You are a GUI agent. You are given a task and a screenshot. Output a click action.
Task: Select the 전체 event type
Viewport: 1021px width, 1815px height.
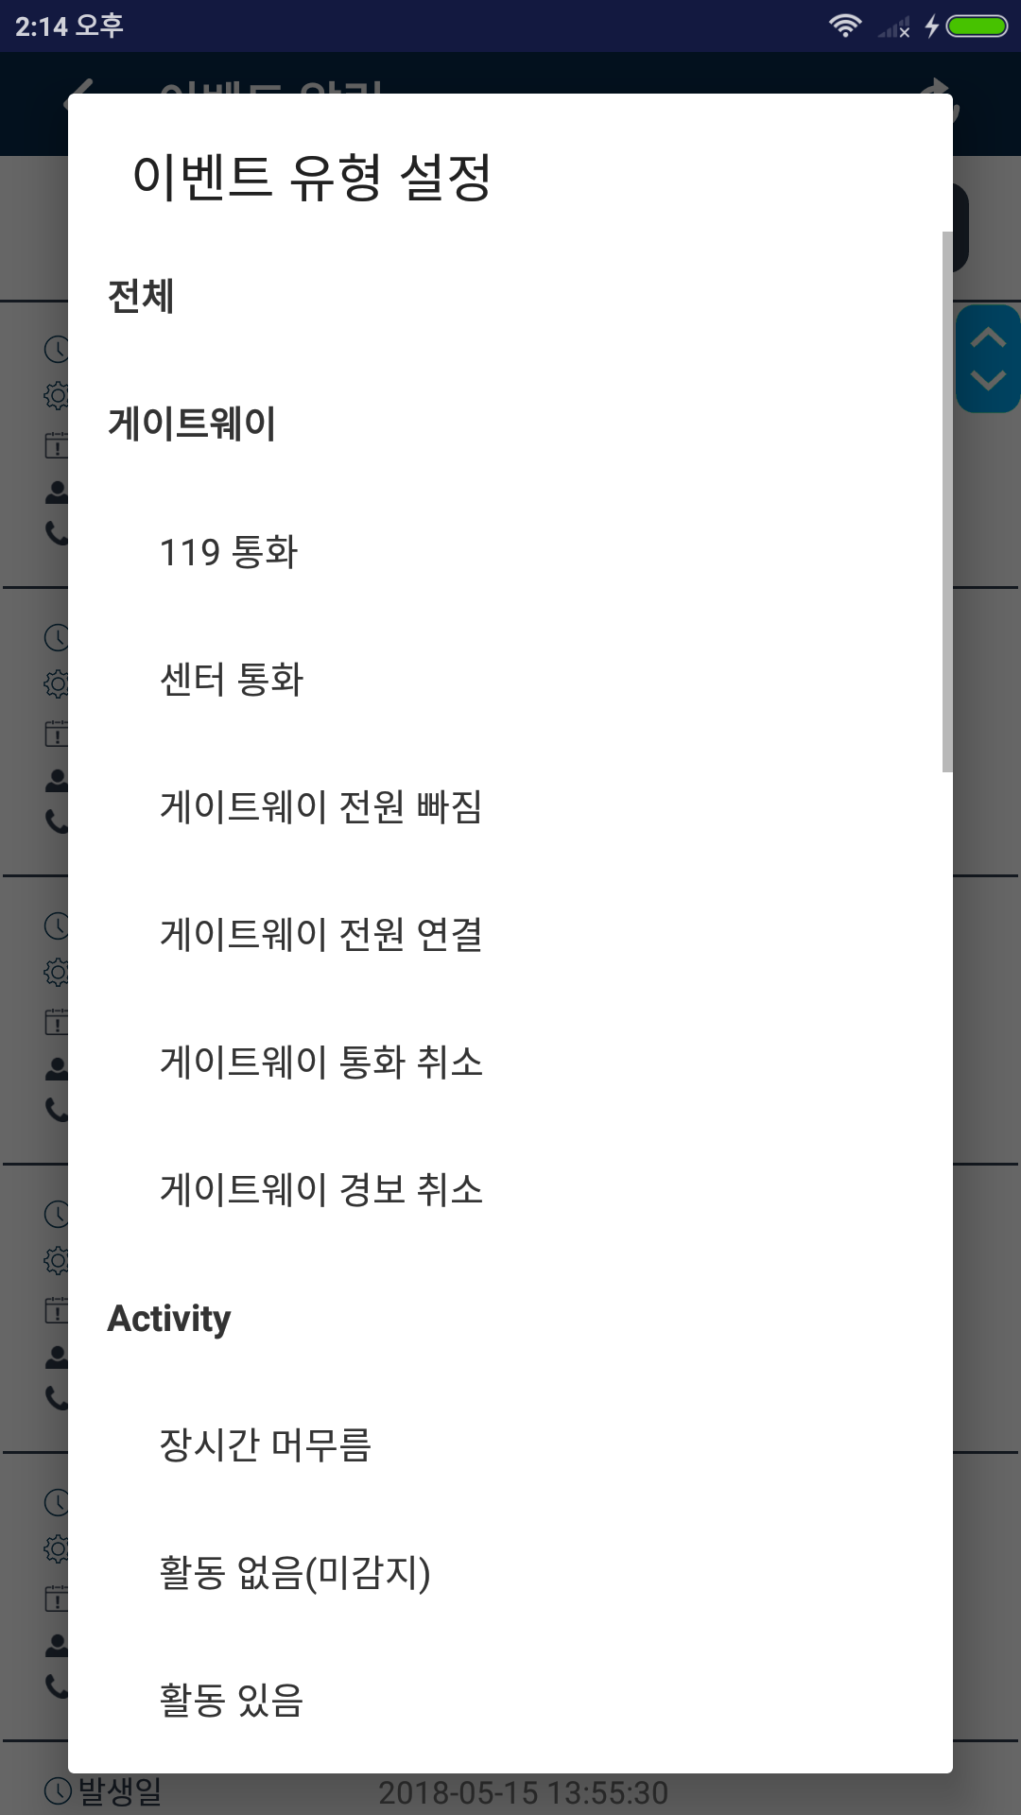(x=141, y=296)
